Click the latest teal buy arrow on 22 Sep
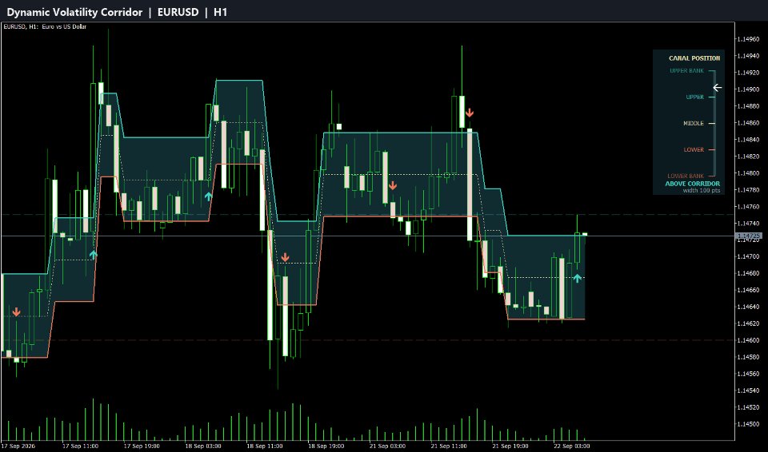This screenshot has width=768, height=452. click(577, 279)
